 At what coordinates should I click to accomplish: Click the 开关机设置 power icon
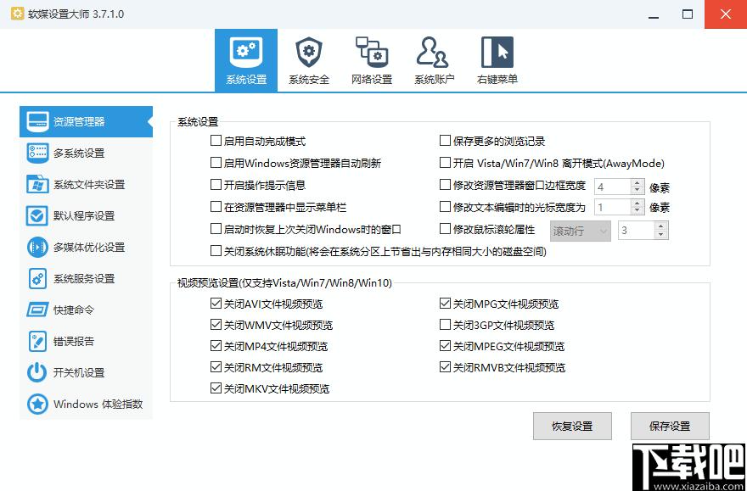pos(37,373)
